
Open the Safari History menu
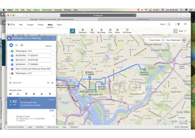click(x=36, y=10)
